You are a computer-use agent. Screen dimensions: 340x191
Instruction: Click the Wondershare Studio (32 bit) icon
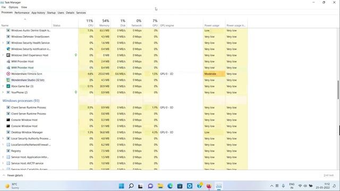pyautogui.click(x=8, y=80)
